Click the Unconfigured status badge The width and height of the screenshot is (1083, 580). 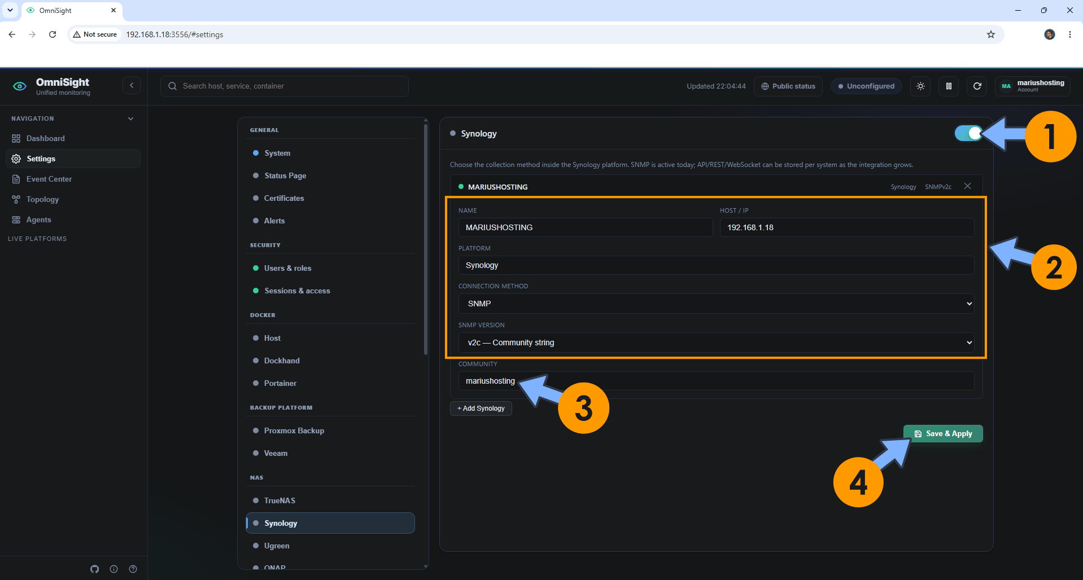(866, 86)
